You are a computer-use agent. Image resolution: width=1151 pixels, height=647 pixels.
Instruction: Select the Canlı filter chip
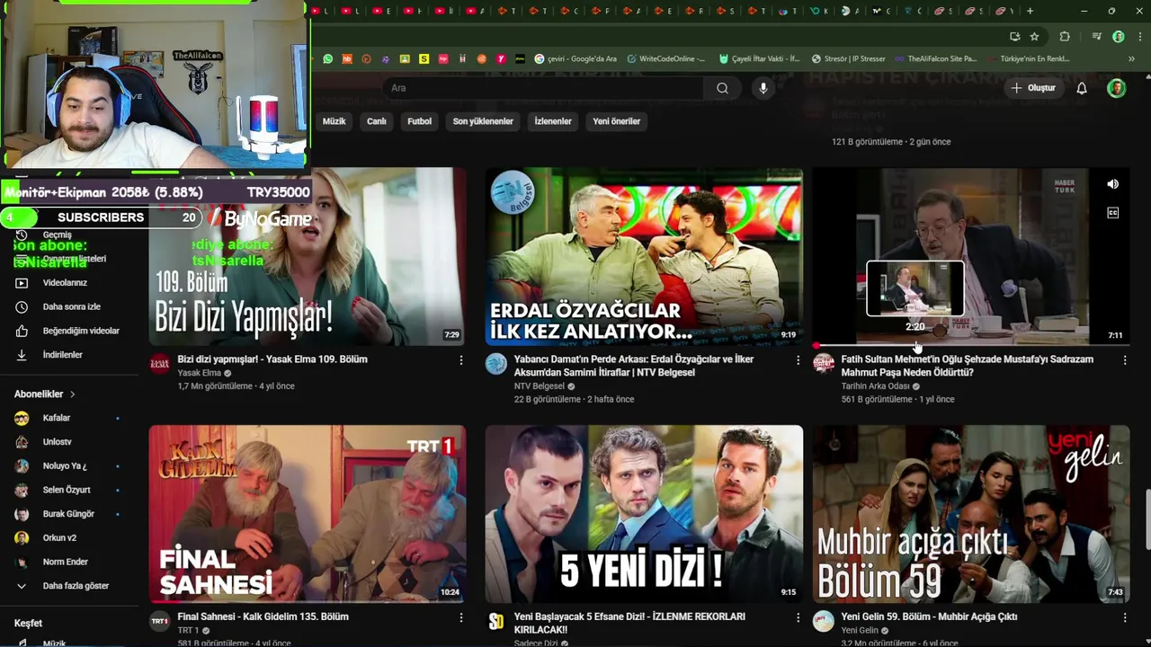click(x=377, y=121)
